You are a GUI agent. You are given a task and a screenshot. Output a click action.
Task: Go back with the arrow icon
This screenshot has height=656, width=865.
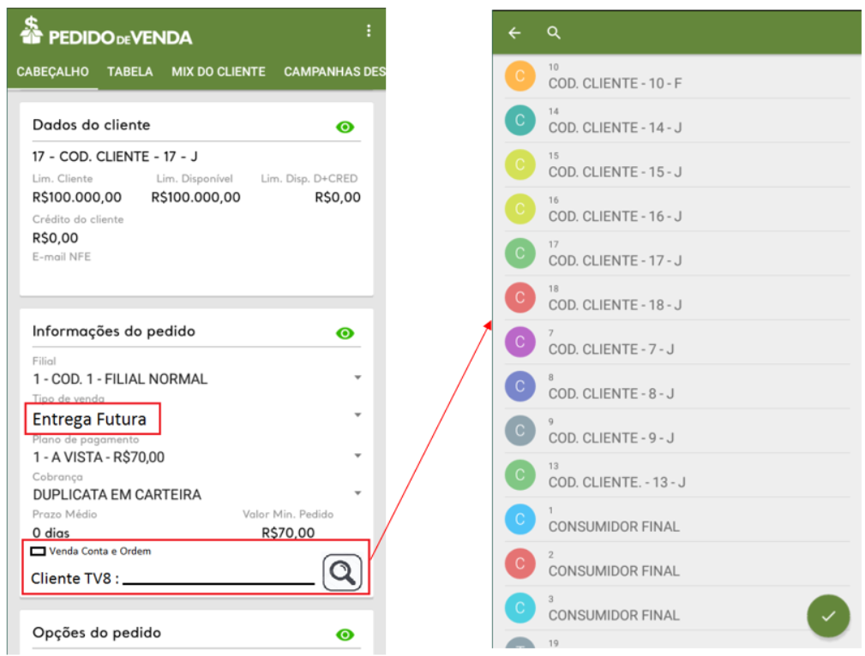tap(514, 33)
